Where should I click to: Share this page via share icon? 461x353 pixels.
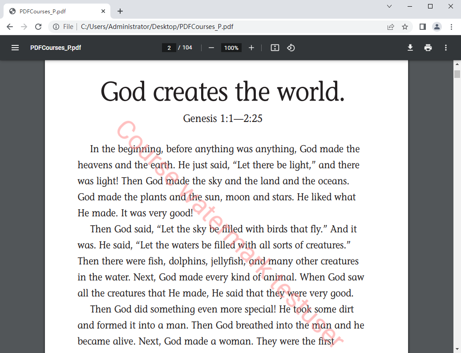(391, 27)
